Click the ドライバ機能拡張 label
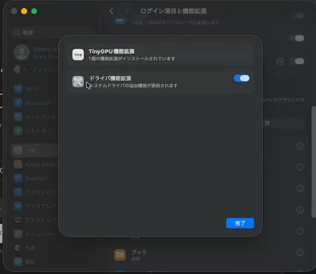This screenshot has width=316, height=274. (110, 78)
